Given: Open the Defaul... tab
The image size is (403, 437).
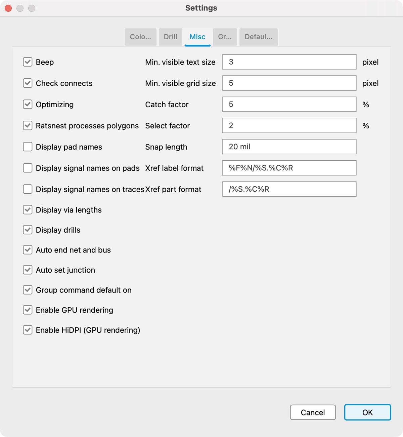Looking at the screenshot, I should coord(258,37).
